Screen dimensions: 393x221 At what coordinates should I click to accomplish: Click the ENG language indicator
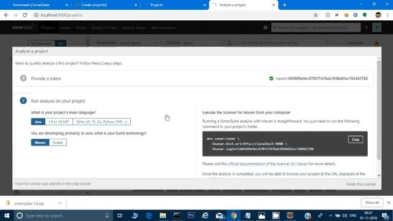click(353, 215)
